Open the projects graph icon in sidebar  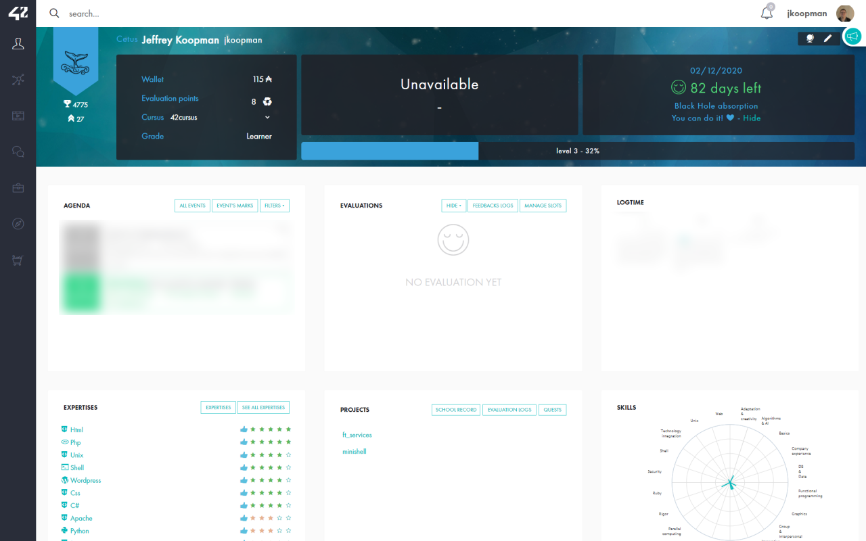tap(18, 80)
